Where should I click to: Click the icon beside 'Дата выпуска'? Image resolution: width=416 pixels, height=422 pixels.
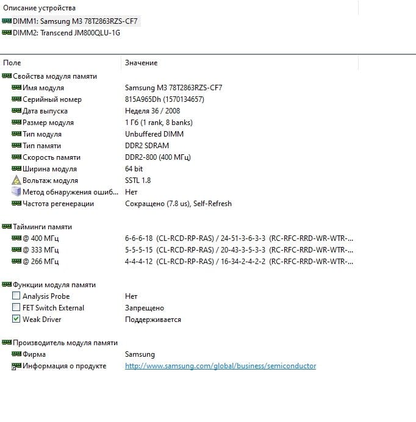[x=16, y=110]
